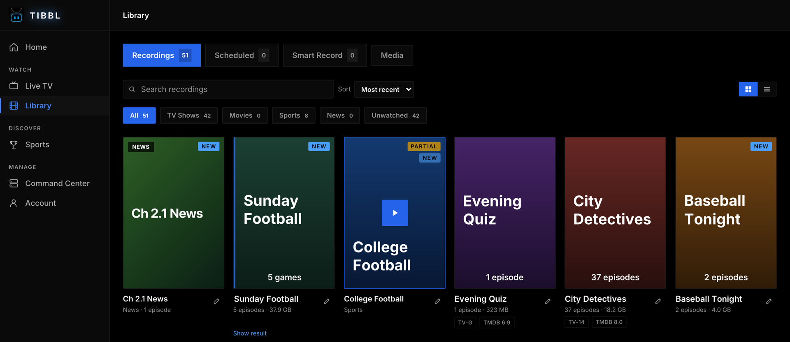Open Sports under Discover

55,145
